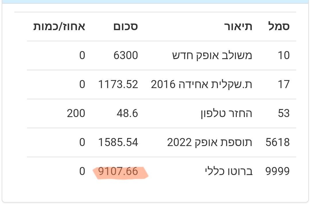Screen dimensions: 310x204
Task: Select the amount 1585.54
Action: [118, 142]
